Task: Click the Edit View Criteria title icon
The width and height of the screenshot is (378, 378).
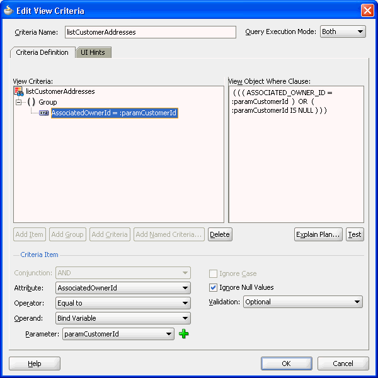Action: 8,10
